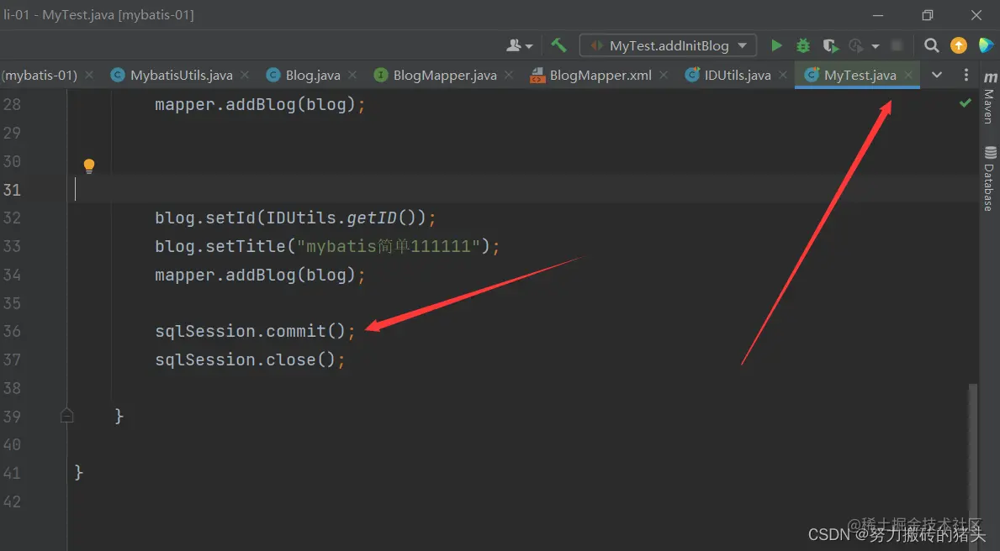Click the blog.setId(IDUtils.getID()) line
1000x551 pixels.
[x=295, y=218]
